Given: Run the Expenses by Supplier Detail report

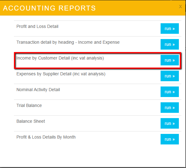Looking at the screenshot, I should click(x=170, y=76).
